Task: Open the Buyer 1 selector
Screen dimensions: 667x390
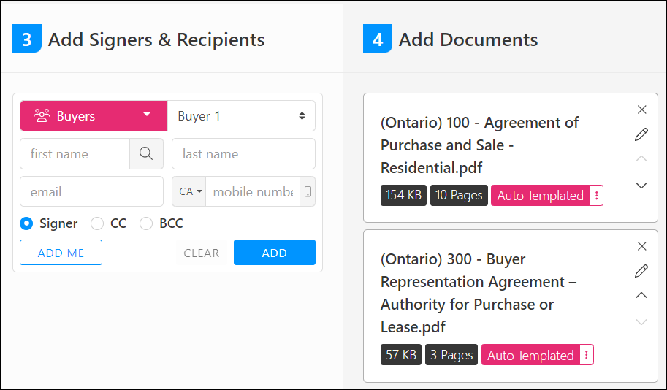Action: [241, 116]
